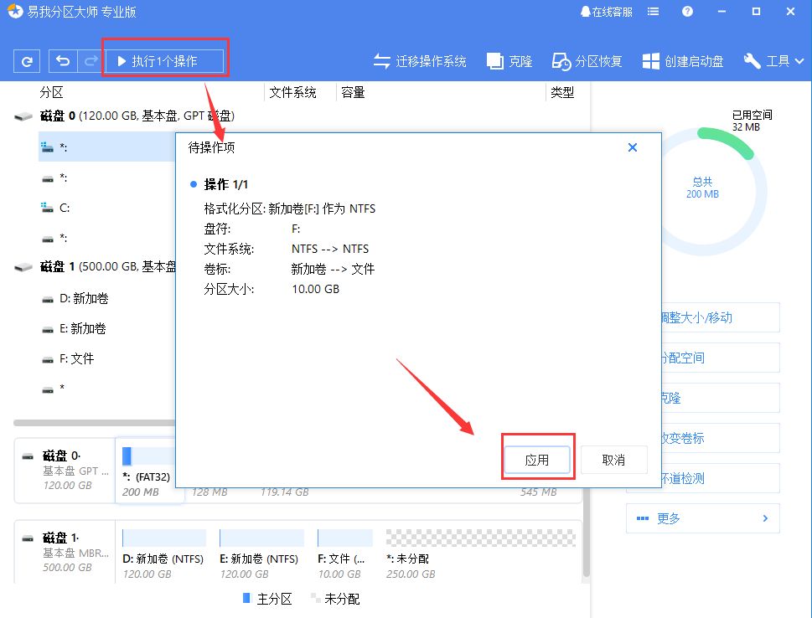Click Execute 1 Operation (执行1个操作) button

(164, 61)
